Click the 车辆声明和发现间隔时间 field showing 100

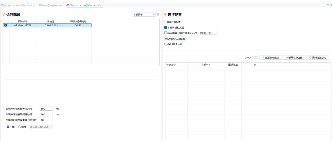tap(46, 114)
